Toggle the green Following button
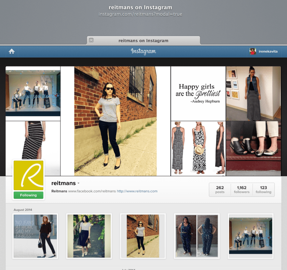The image size is (287, 270). 28,195
